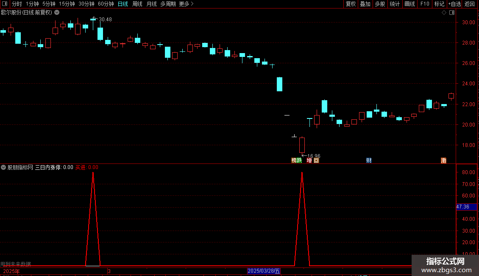Switch to 周线 weekly chart
This screenshot has height=276, width=479.
click(x=137, y=4)
